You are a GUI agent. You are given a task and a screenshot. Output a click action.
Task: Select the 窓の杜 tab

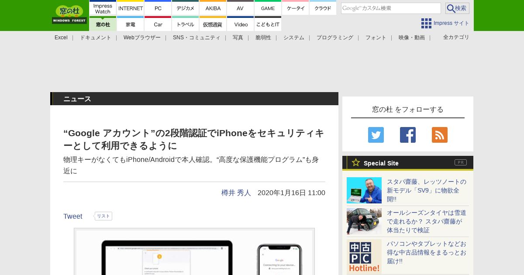103,24
